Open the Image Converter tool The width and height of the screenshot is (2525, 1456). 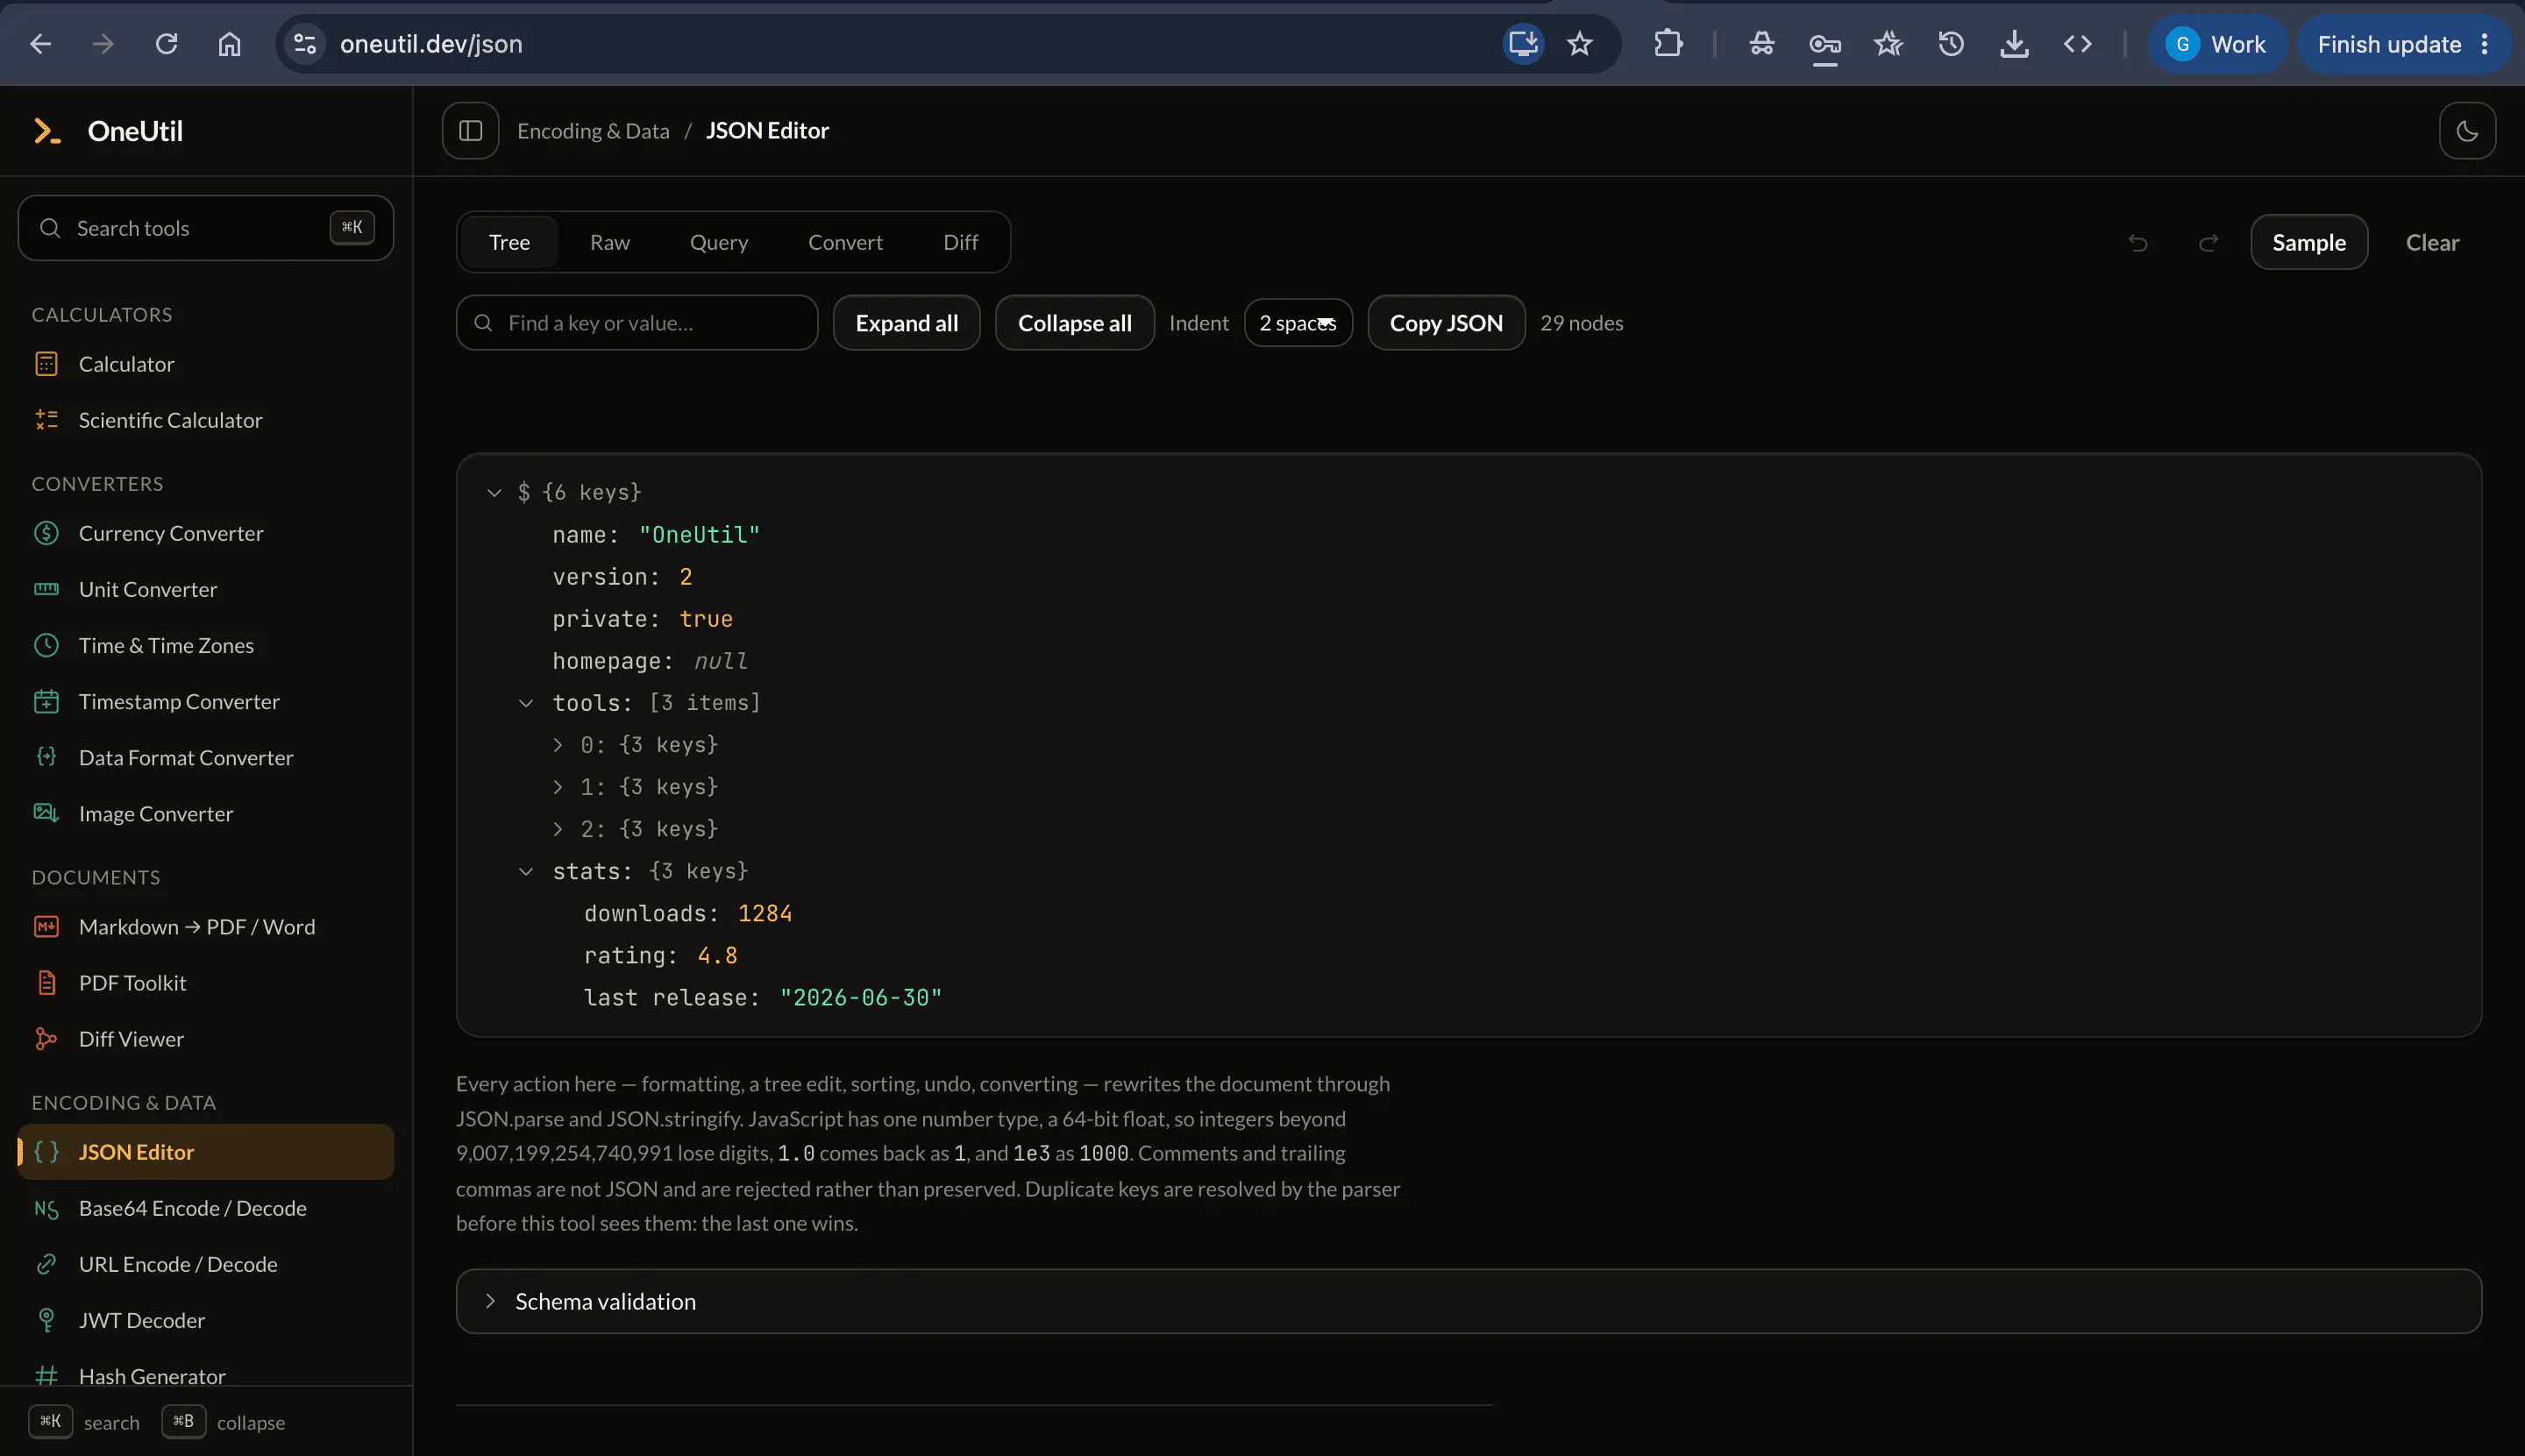(206, 813)
